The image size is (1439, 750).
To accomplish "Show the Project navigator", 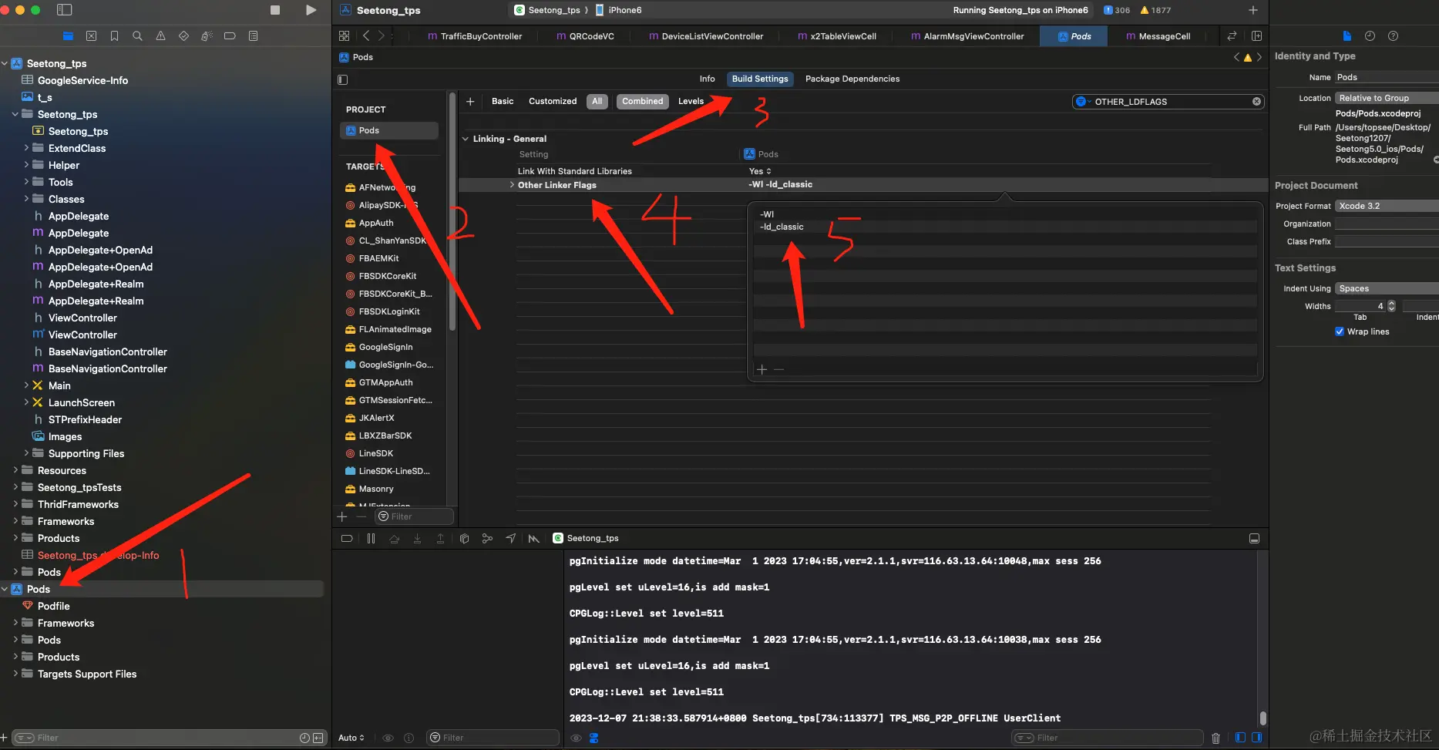I will 69,36.
